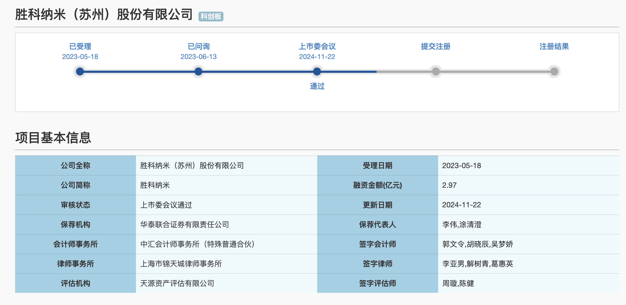Click the 华泰联合证券有限责任公司 sponsor cell
Image resolution: width=626 pixels, height=305 pixels.
tap(184, 225)
